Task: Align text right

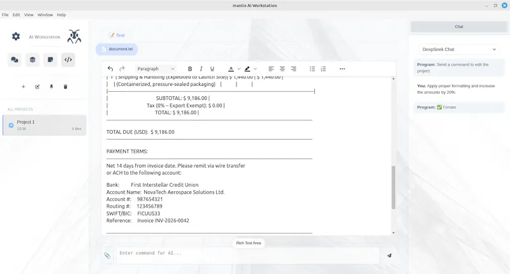Action: click(x=293, y=69)
